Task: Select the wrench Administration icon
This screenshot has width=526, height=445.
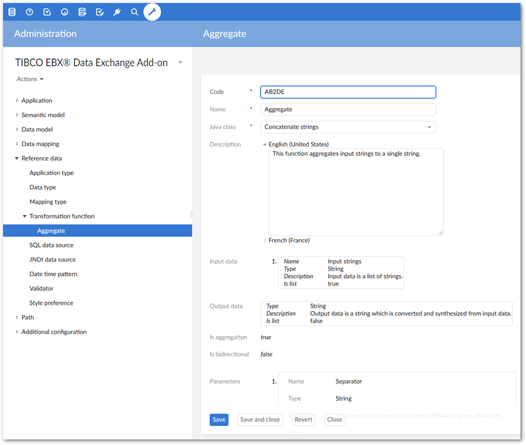Action: point(152,12)
